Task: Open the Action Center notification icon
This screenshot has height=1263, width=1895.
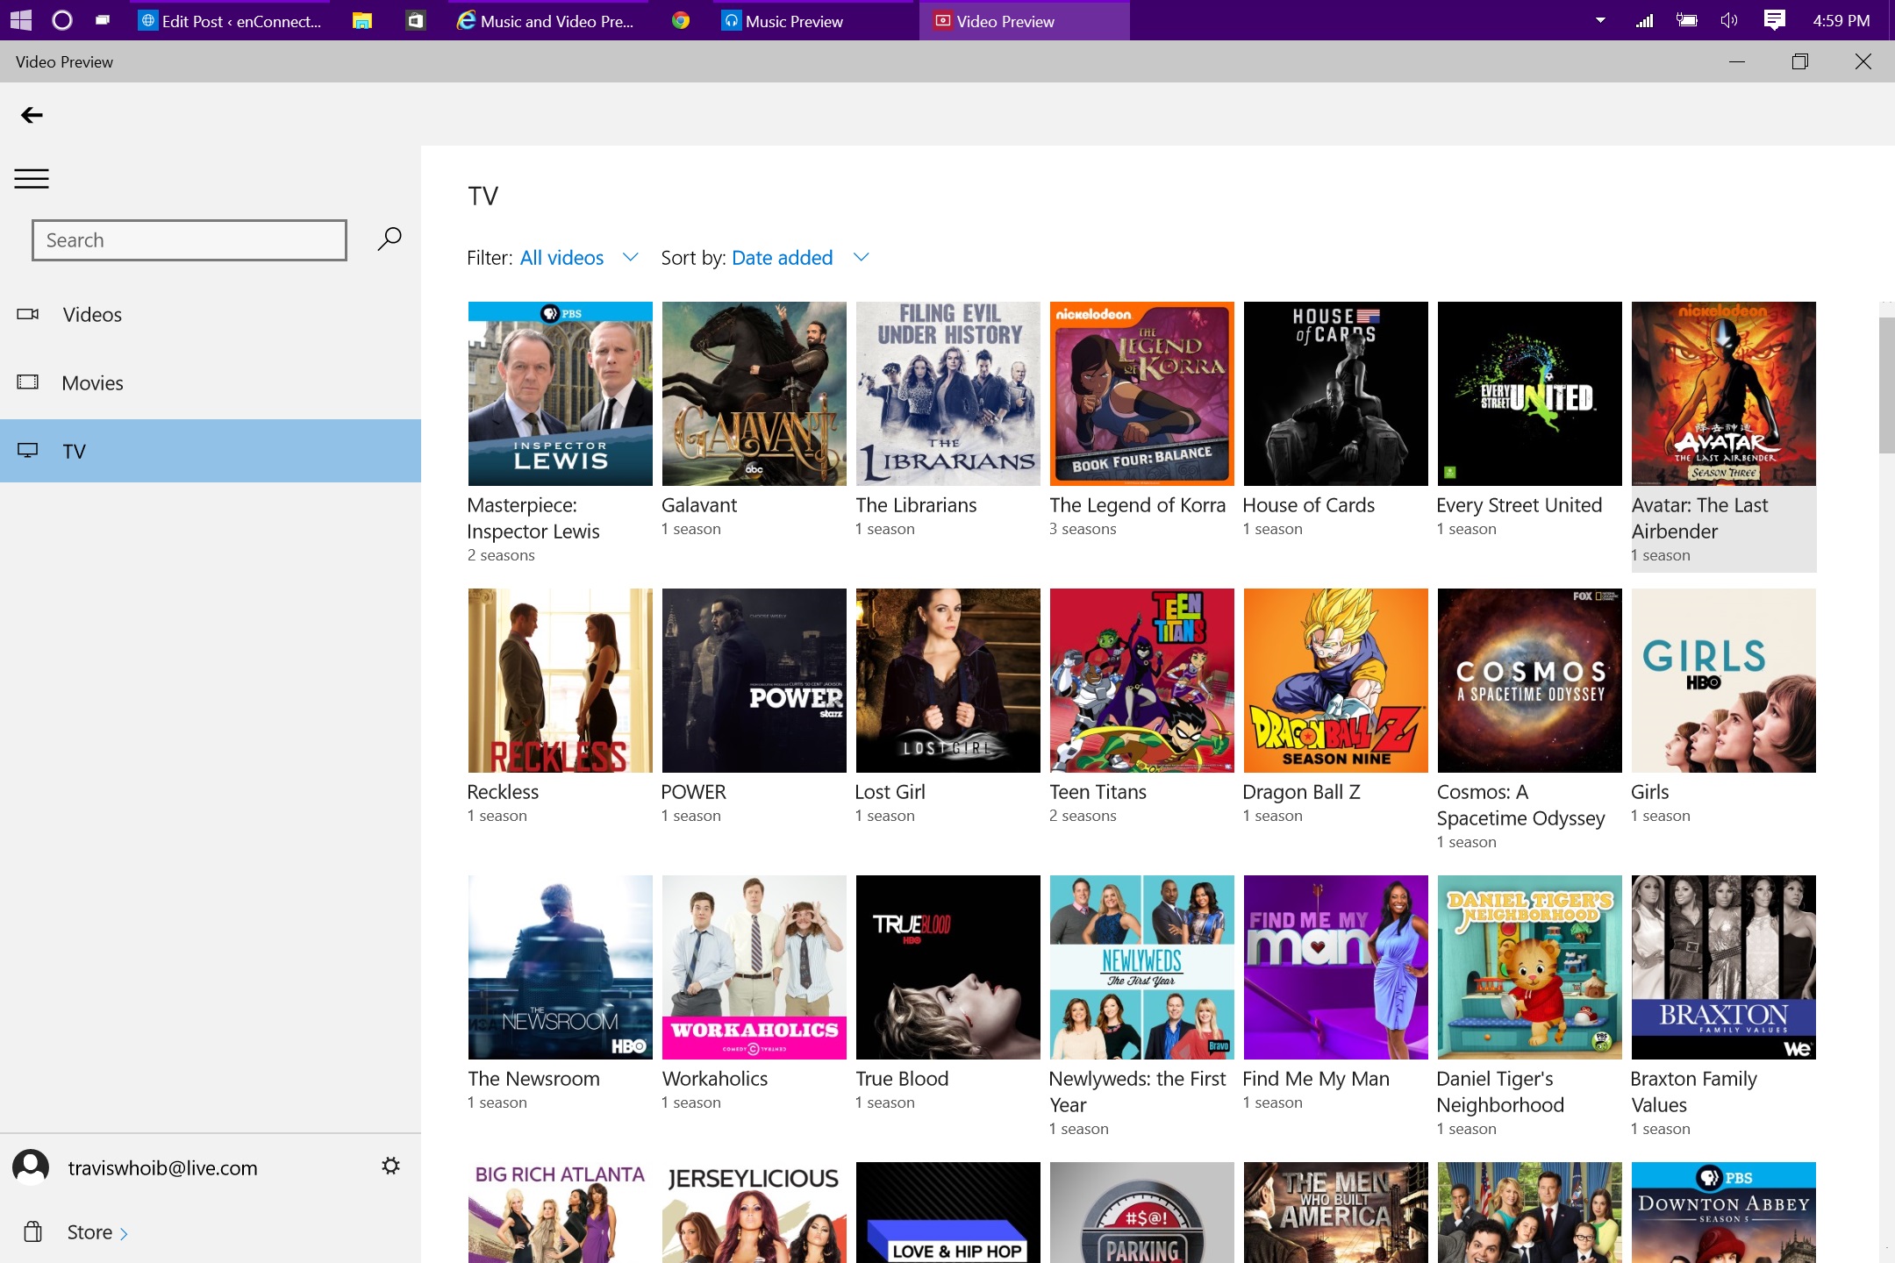Action: 1774,20
